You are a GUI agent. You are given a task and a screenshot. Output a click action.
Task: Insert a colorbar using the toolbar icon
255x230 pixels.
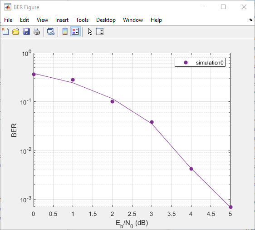pyautogui.click(x=65, y=31)
